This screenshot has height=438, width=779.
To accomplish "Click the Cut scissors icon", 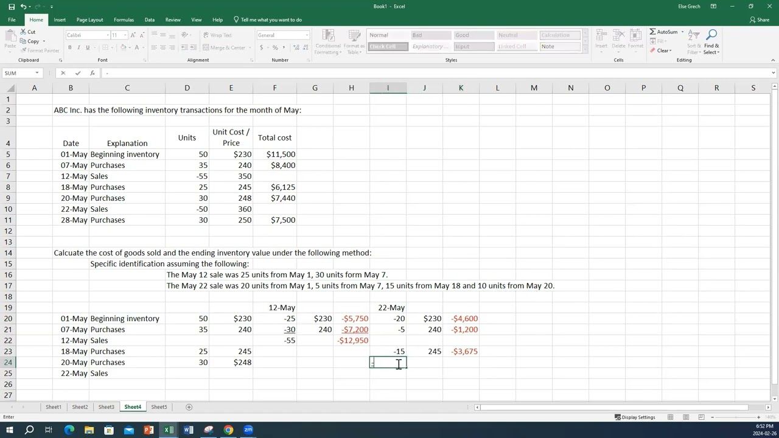I will tap(23, 32).
